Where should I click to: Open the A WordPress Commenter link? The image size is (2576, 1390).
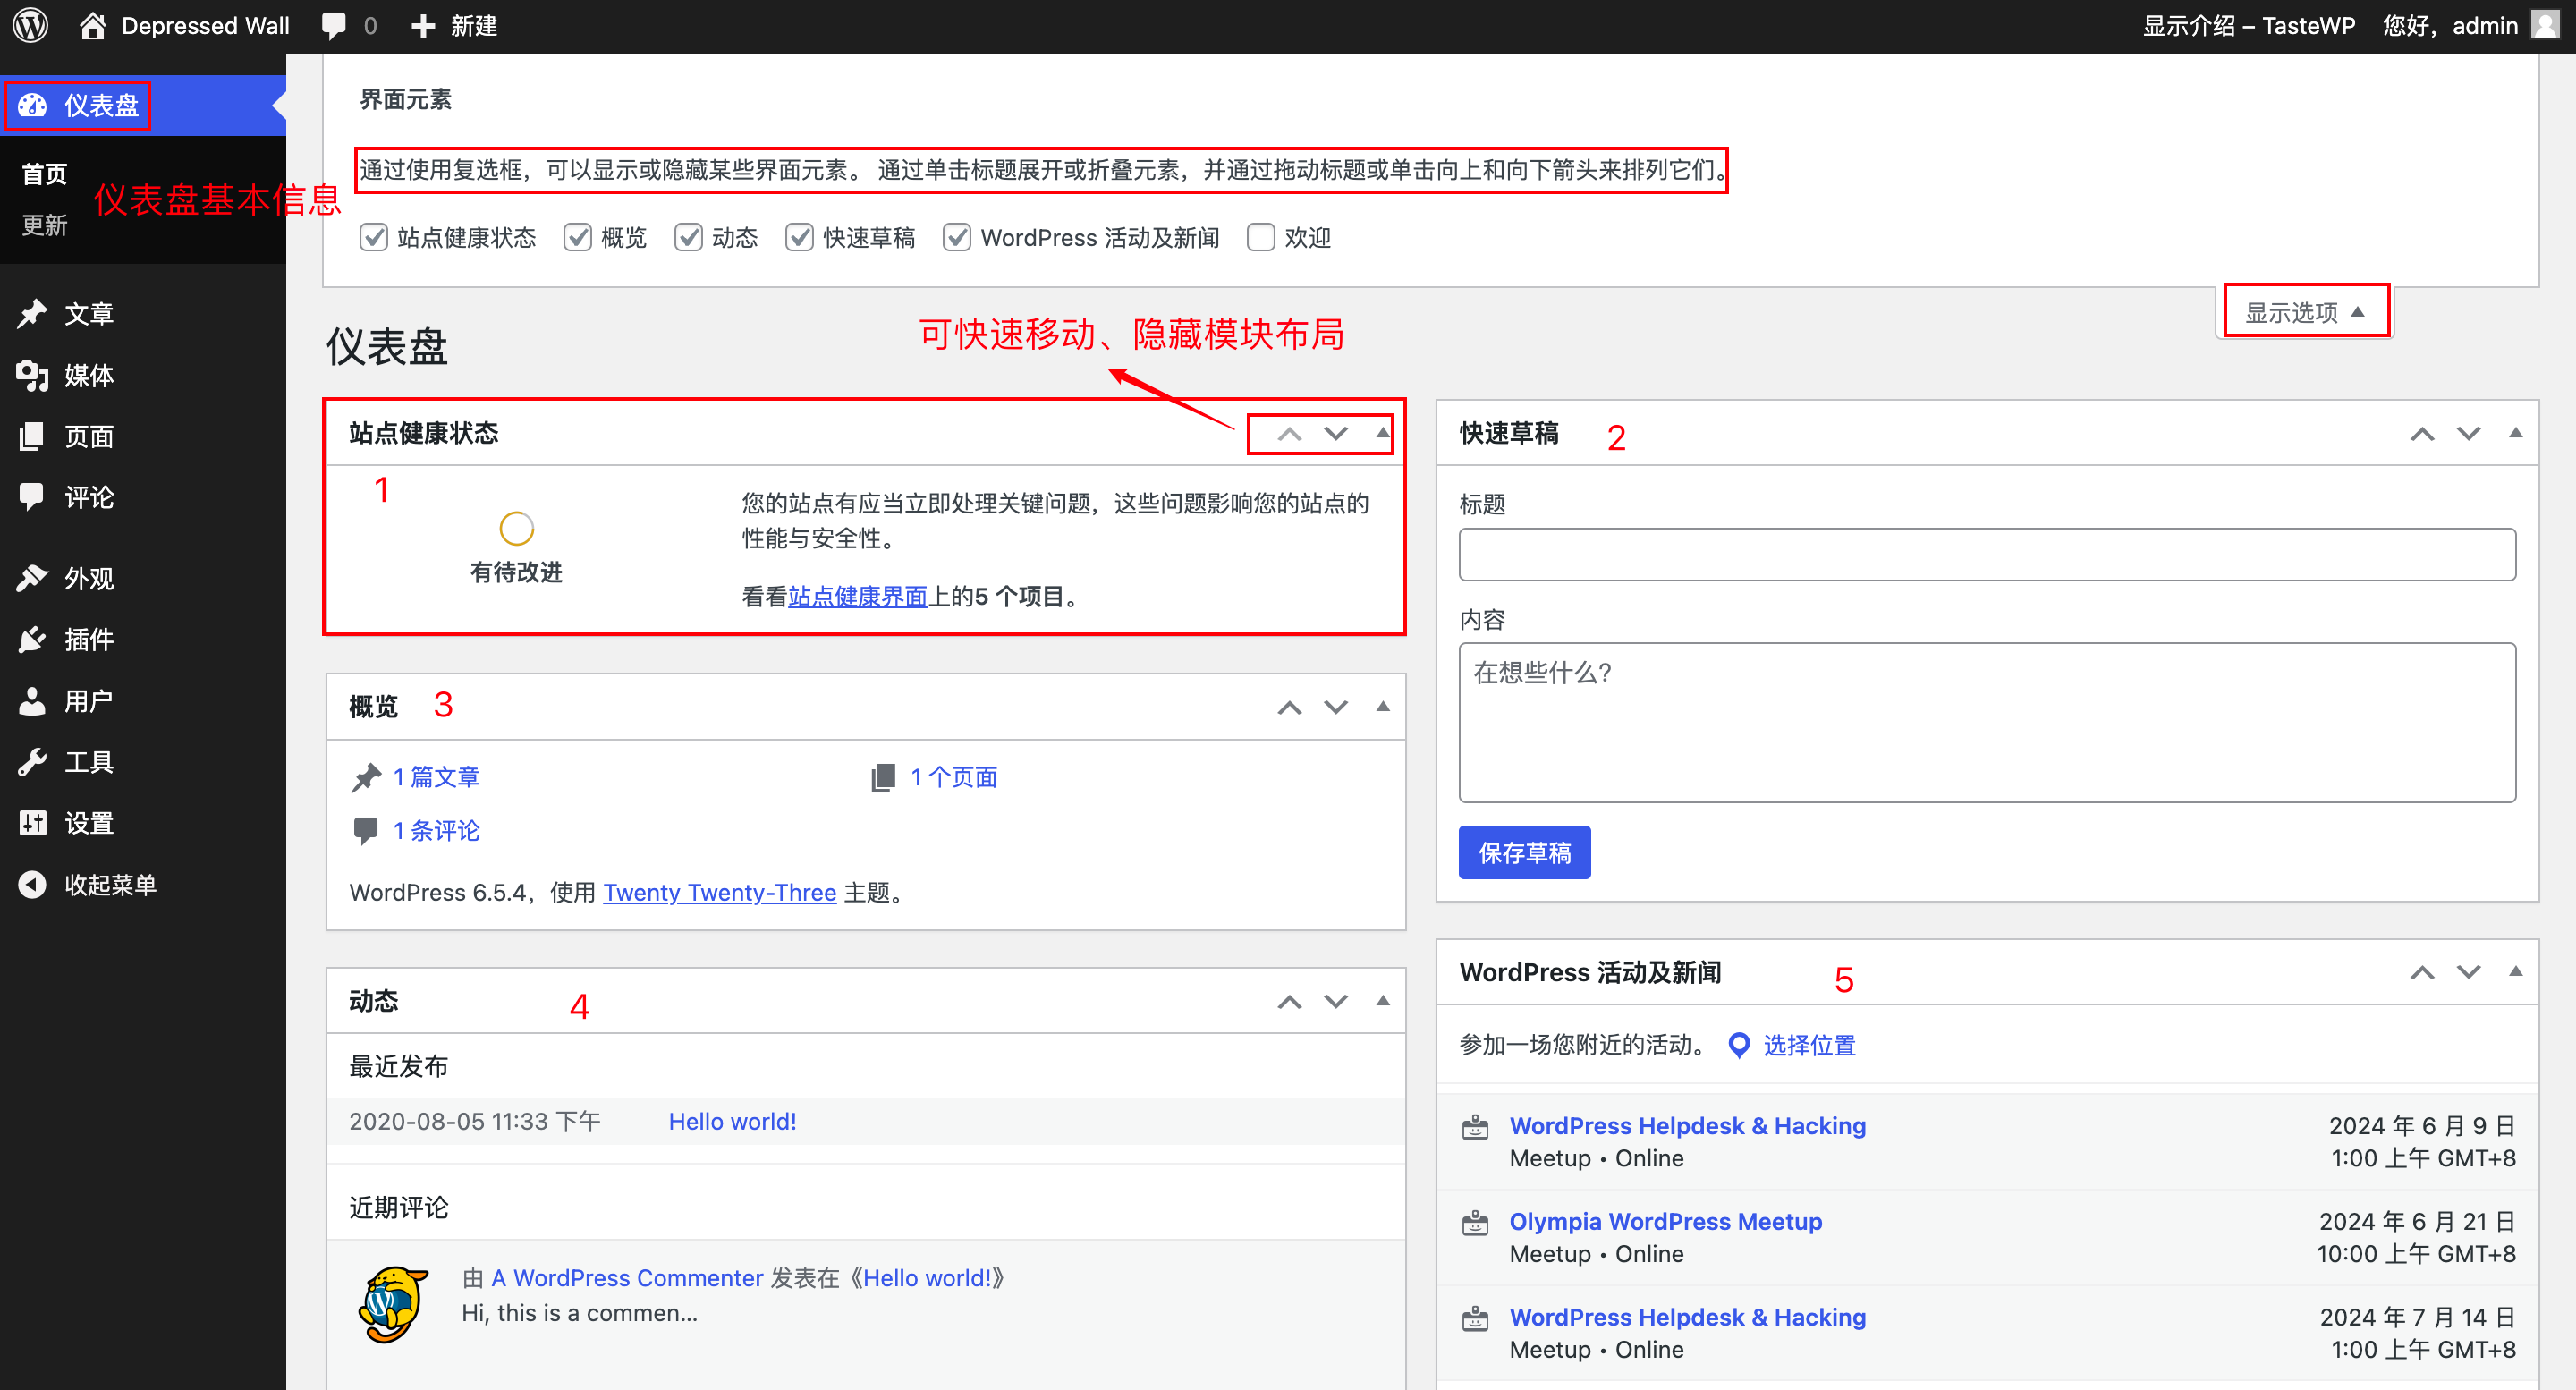tap(627, 1278)
